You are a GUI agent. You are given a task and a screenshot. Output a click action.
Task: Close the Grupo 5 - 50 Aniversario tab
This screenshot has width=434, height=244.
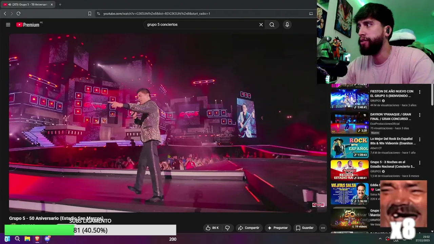pyautogui.click(x=52, y=4)
